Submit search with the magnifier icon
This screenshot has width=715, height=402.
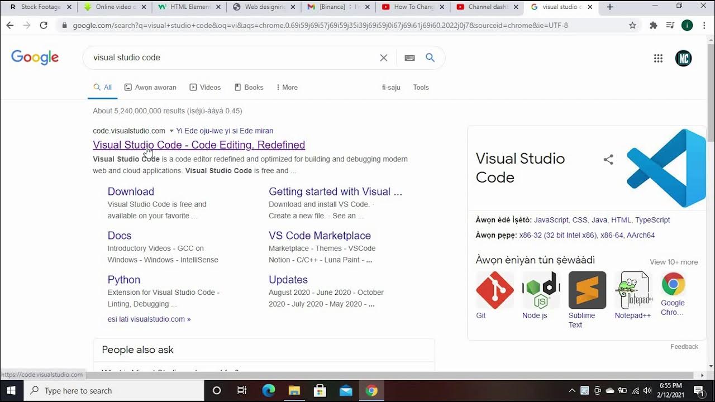430,58
